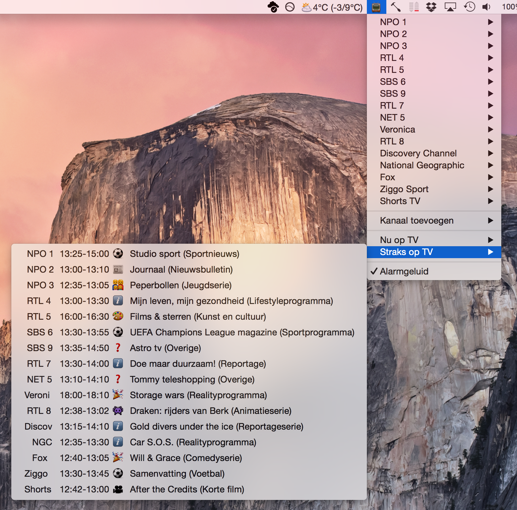Click the question mark icon for Astro tv
This screenshot has width=517, height=510.
pos(118,348)
